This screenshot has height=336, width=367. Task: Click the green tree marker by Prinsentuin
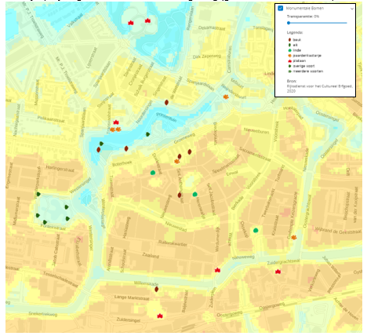point(147,134)
